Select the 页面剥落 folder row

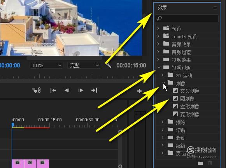[187, 153]
